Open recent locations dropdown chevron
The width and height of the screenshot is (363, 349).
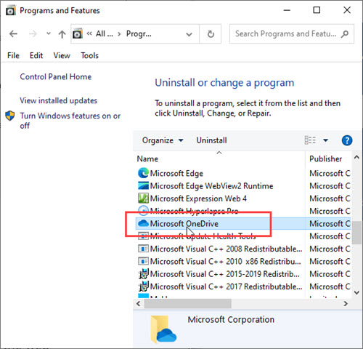pos(49,33)
